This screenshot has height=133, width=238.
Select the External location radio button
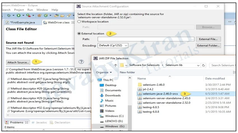79,34
